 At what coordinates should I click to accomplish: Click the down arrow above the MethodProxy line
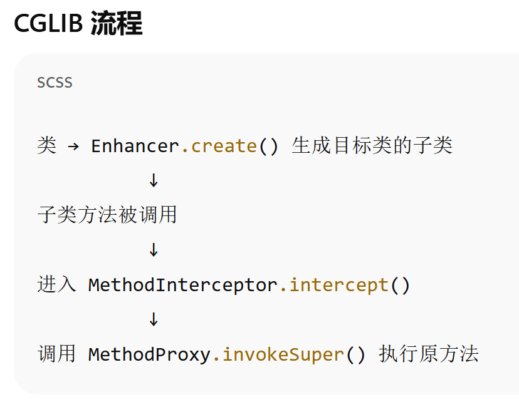point(154,321)
